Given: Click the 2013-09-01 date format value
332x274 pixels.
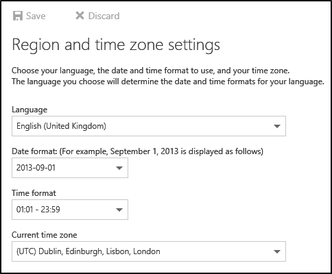Looking at the screenshot, I should 36,168.
